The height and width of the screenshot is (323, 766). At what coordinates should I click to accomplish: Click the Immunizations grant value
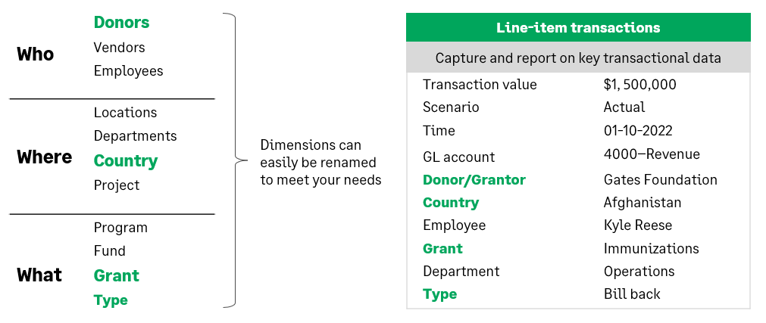[651, 249]
